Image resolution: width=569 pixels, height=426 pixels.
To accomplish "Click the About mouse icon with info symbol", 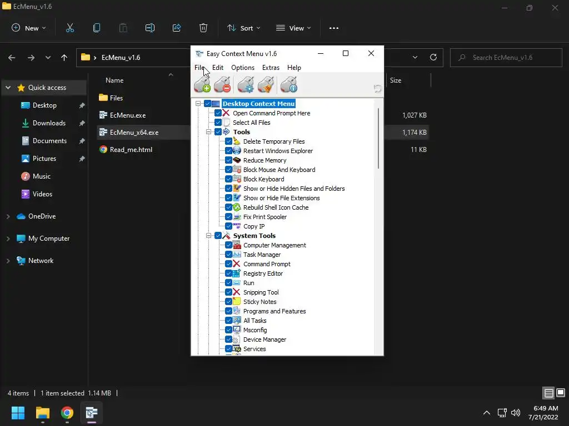I will coord(289,84).
